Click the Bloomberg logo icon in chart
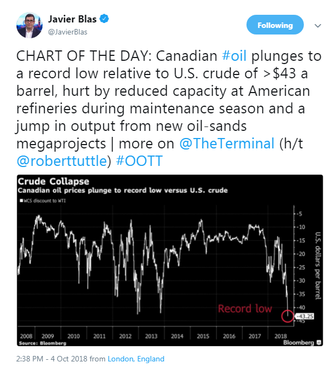The width and height of the screenshot is (335, 368). (x=319, y=342)
